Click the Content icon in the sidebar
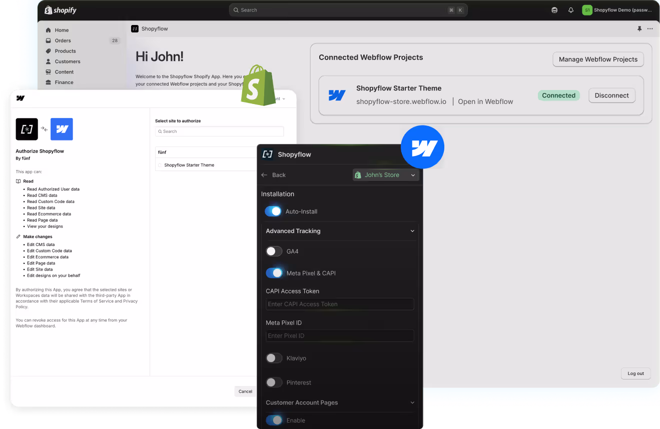This screenshot has height=429, width=660. [48, 72]
